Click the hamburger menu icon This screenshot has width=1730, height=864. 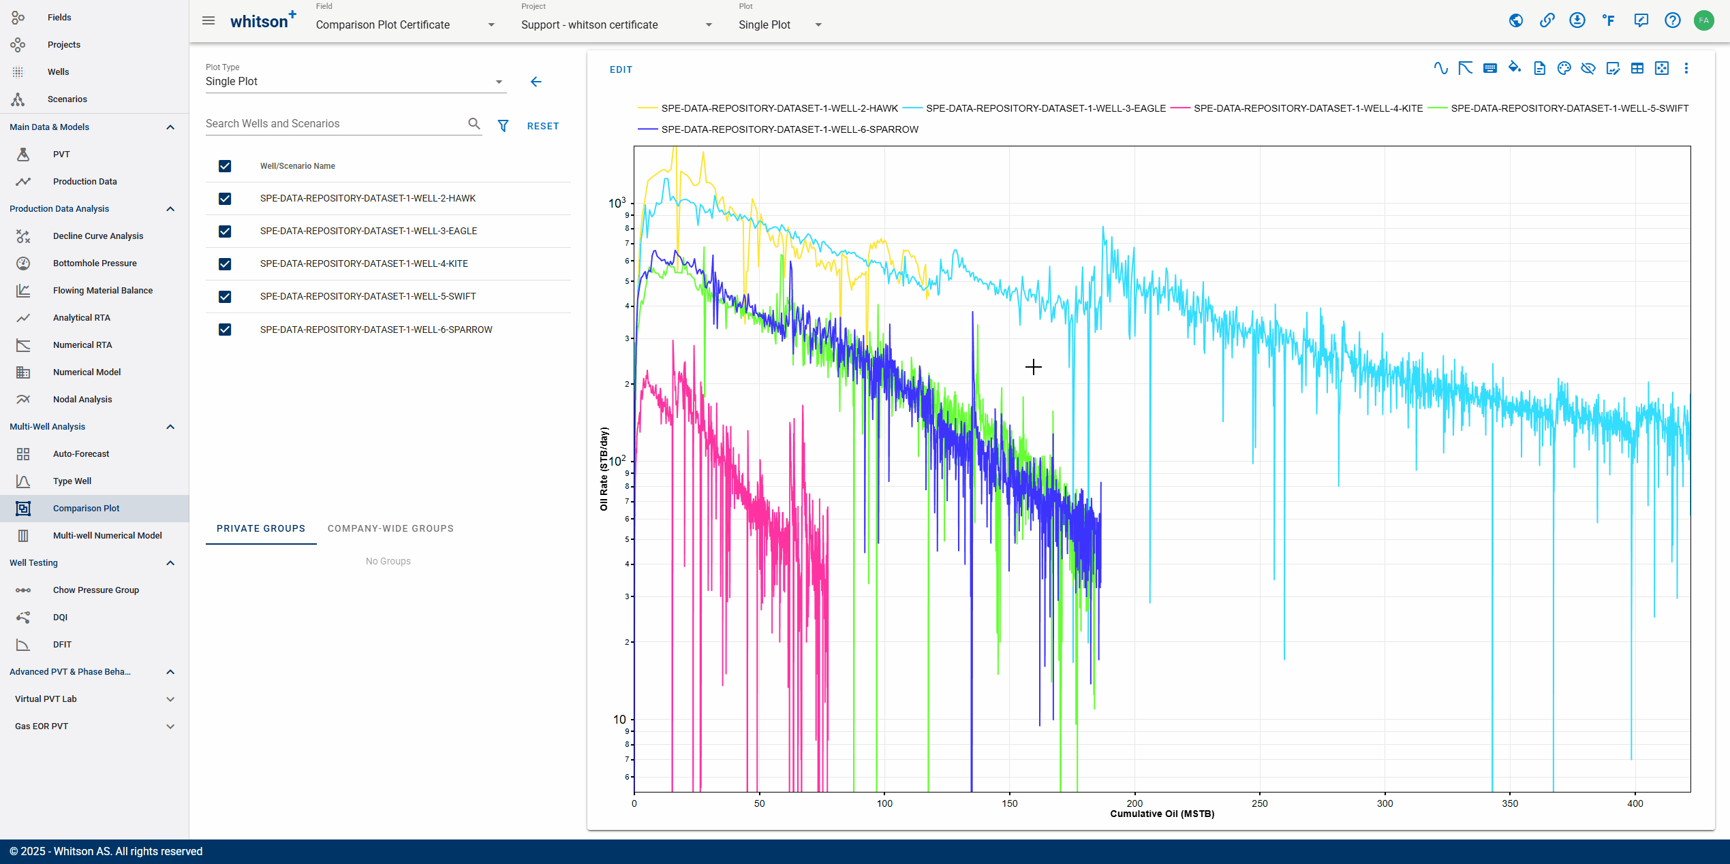pos(208,20)
